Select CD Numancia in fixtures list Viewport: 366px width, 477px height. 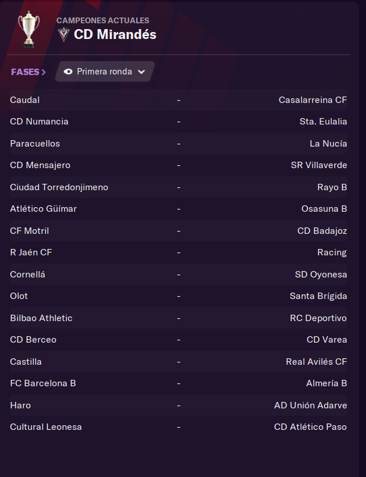[x=39, y=122]
